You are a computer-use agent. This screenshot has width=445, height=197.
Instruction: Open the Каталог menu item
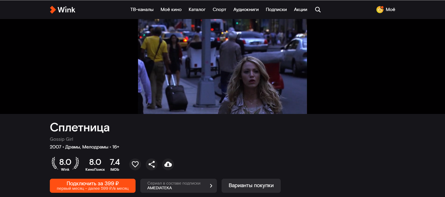(x=197, y=10)
